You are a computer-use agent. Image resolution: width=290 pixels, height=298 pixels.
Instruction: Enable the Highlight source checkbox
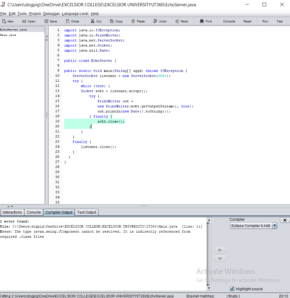pyautogui.click(x=232, y=289)
